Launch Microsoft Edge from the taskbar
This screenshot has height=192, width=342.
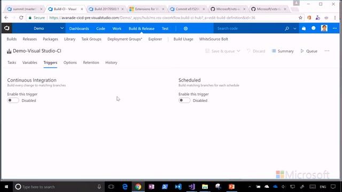coord(125,187)
